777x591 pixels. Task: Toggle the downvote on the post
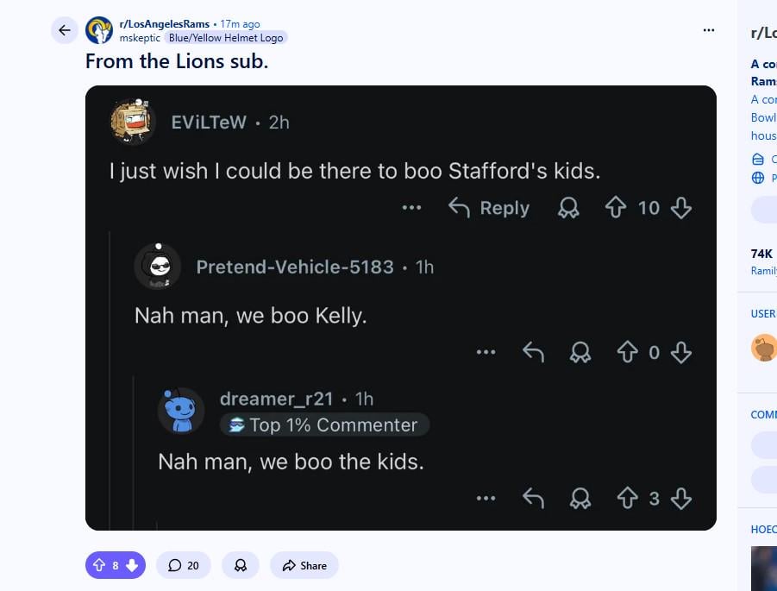[130, 565]
